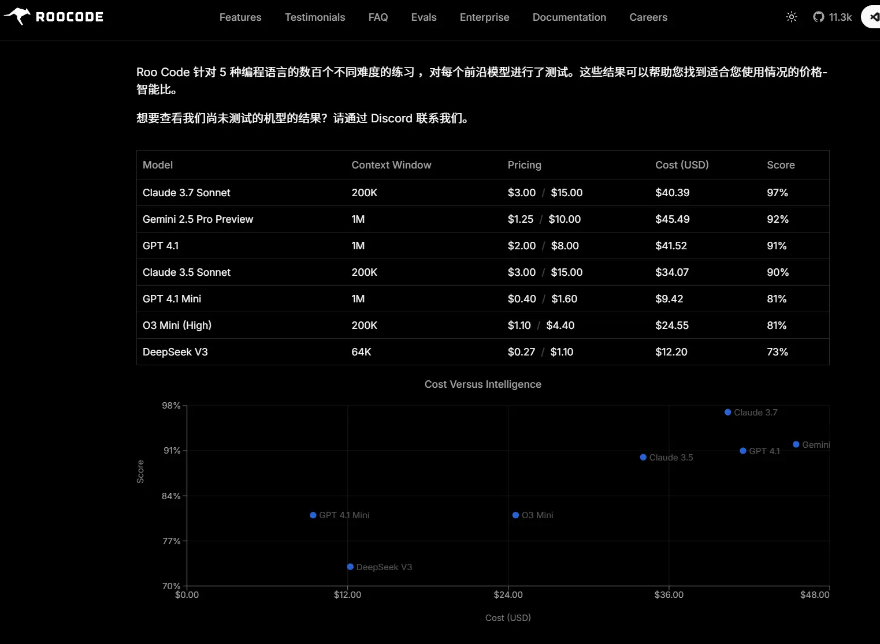Click the GPT 4.1 Mini chart data point
The image size is (880, 644).
[x=313, y=515]
